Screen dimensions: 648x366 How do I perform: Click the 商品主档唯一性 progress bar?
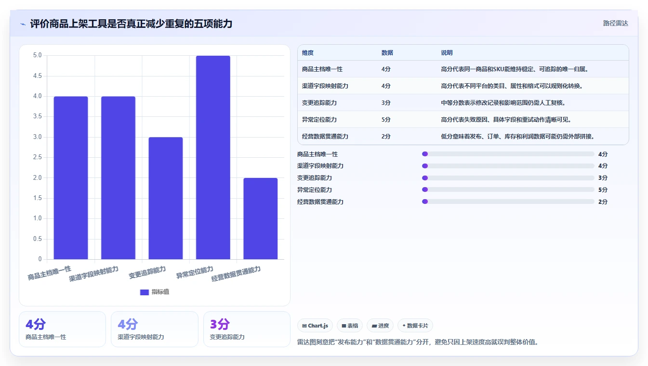point(508,154)
